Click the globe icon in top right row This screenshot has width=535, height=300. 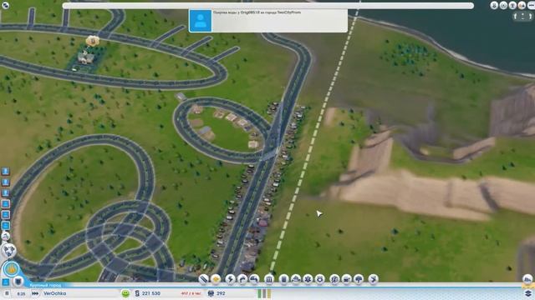pyautogui.click(x=503, y=5)
